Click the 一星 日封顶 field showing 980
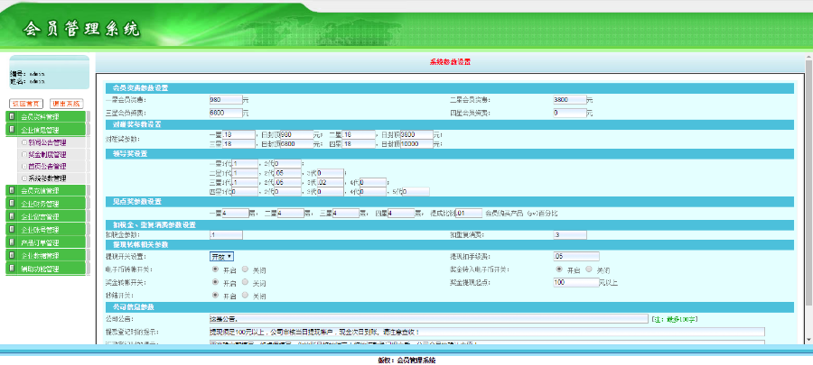 point(296,135)
